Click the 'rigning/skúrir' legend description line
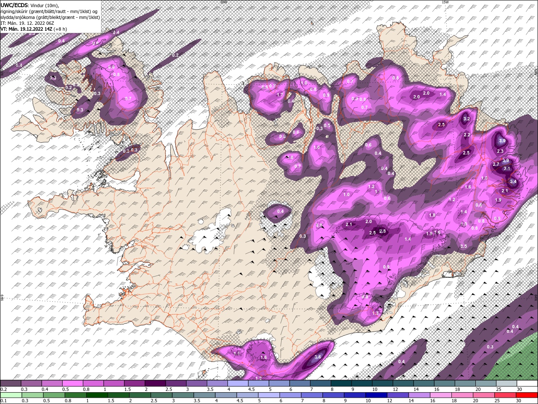Screen dimensions: 538x404 49,11
